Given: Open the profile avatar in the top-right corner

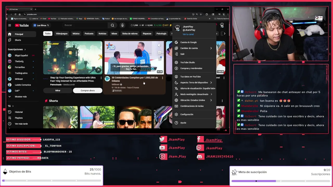Looking at the screenshot, I should [222, 25].
